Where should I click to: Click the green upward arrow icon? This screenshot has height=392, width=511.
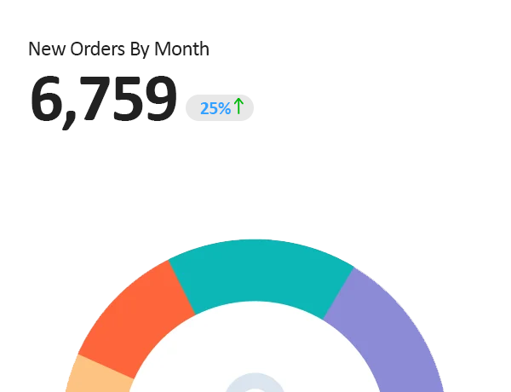coord(239,107)
